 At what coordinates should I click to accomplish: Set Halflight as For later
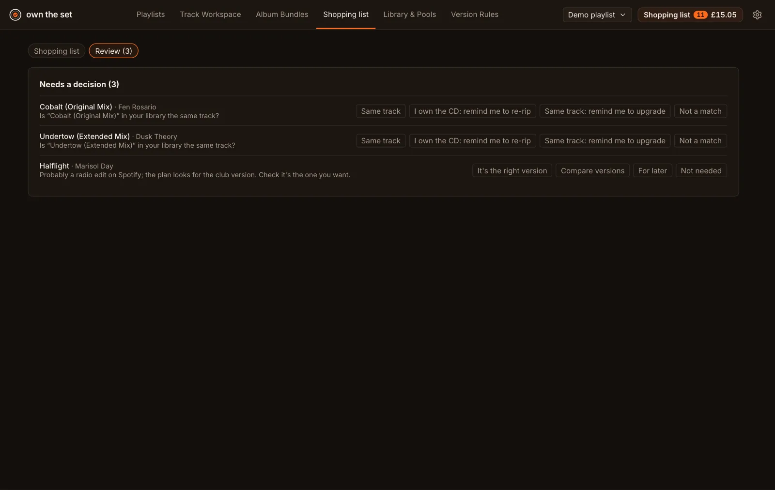tap(652, 170)
